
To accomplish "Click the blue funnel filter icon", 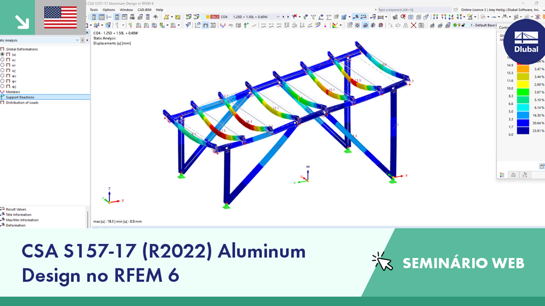I will (x=188, y=25).
